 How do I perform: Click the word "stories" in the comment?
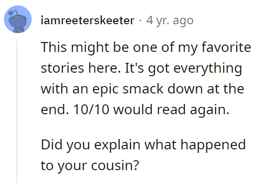[62, 68]
